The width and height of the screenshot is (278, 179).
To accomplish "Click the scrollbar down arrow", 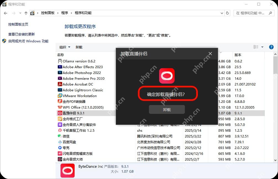I will coord(275,160).
